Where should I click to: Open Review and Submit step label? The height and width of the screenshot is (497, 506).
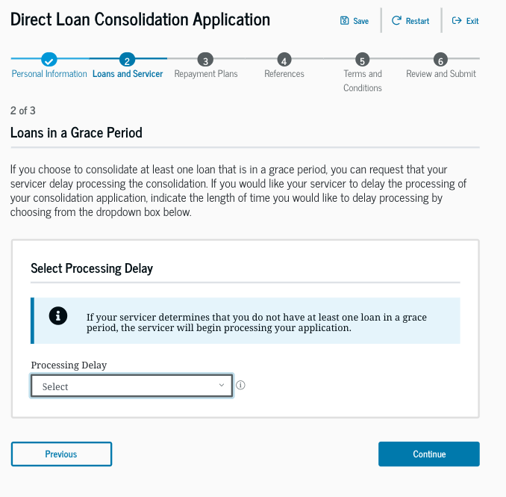click(441, 74)
